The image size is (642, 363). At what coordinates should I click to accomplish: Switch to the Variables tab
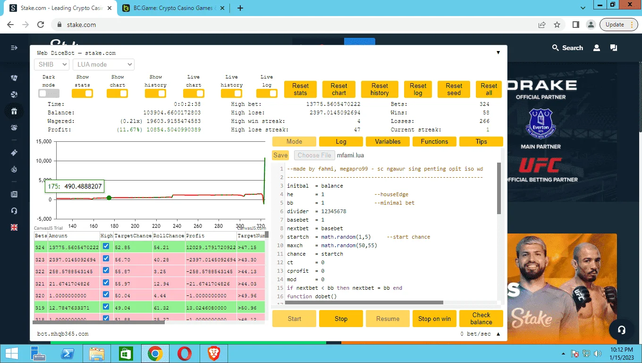(388, 141)
